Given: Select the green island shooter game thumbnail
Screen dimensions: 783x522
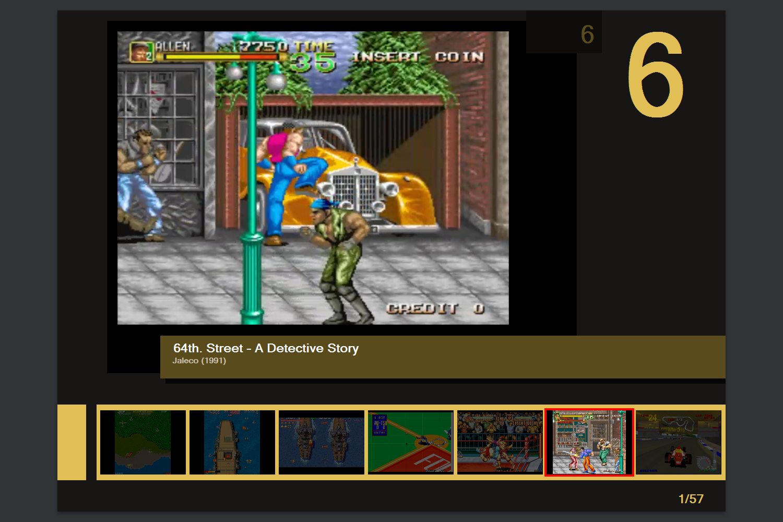Looking at the screenshot, I should click(143, 442).
